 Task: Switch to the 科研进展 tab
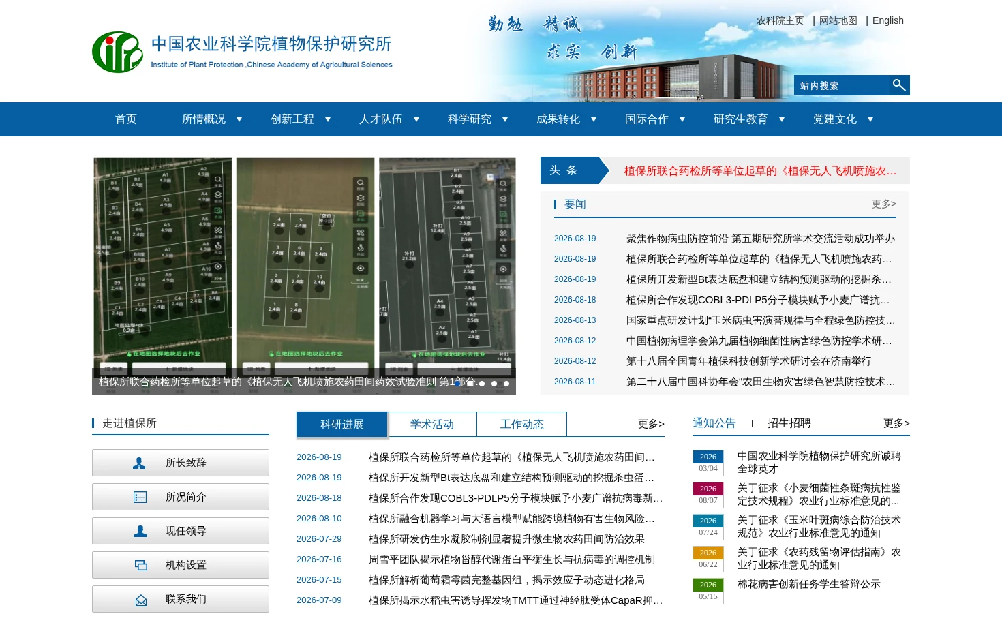(x=342, y=424)
